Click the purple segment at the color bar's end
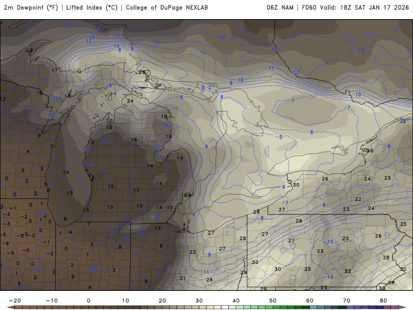This screenshot has height=310, width=413. (395, 307)
